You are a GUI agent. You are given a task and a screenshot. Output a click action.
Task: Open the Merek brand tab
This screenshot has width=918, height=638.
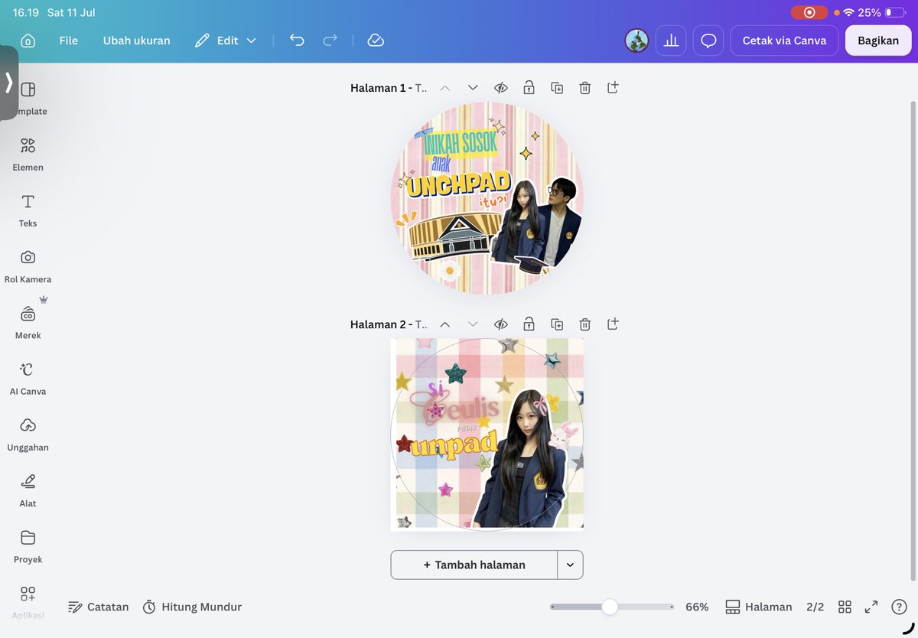[x=28, y=322]
